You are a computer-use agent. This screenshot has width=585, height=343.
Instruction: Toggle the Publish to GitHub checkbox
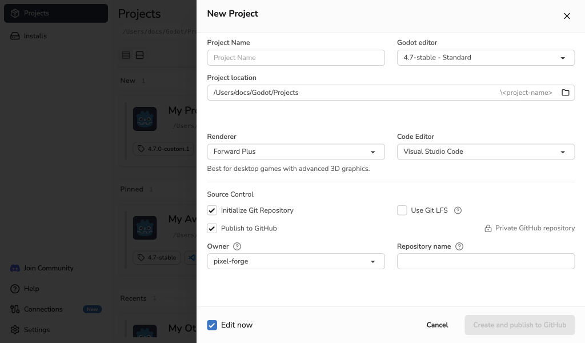tap(212, 229)
